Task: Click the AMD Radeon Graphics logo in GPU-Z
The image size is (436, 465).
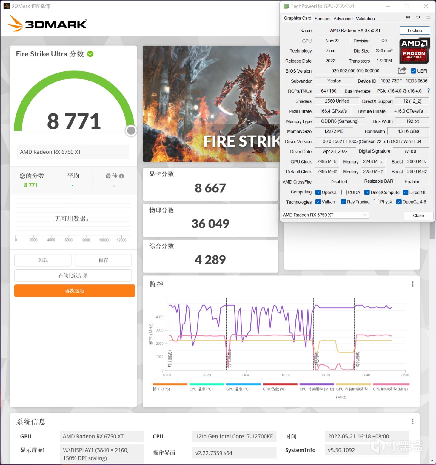Action: tap(414, 51)
